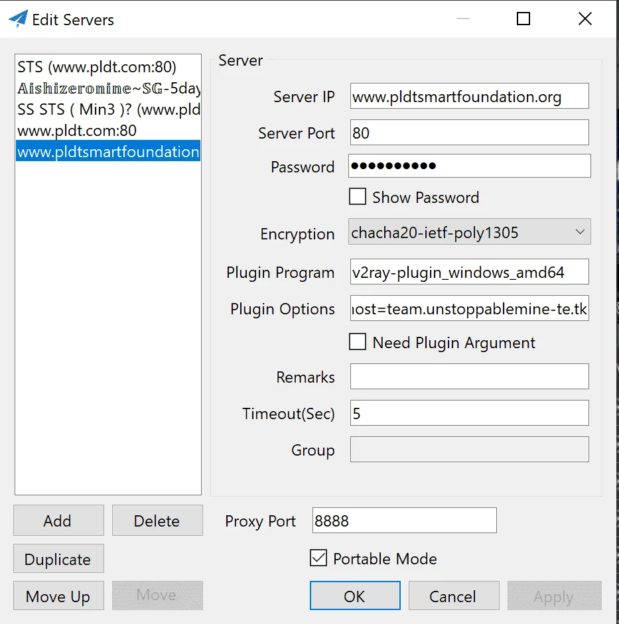Toggle the Show Password checkbox
This screenshot has height=624, width=619.
[358, 196]
